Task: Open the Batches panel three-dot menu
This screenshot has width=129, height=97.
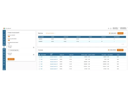Action: pos(125,33)
